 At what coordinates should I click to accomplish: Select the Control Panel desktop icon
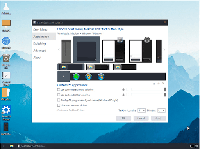coord(6,79)
